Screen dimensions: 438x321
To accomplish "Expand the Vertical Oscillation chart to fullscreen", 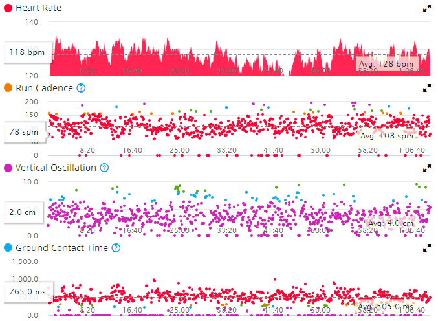I will pos(426,168).
